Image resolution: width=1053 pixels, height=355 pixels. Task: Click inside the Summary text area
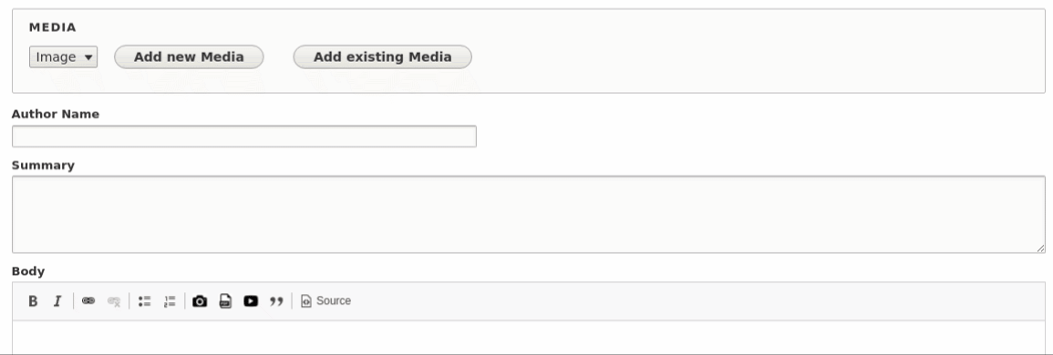(528, 215)
